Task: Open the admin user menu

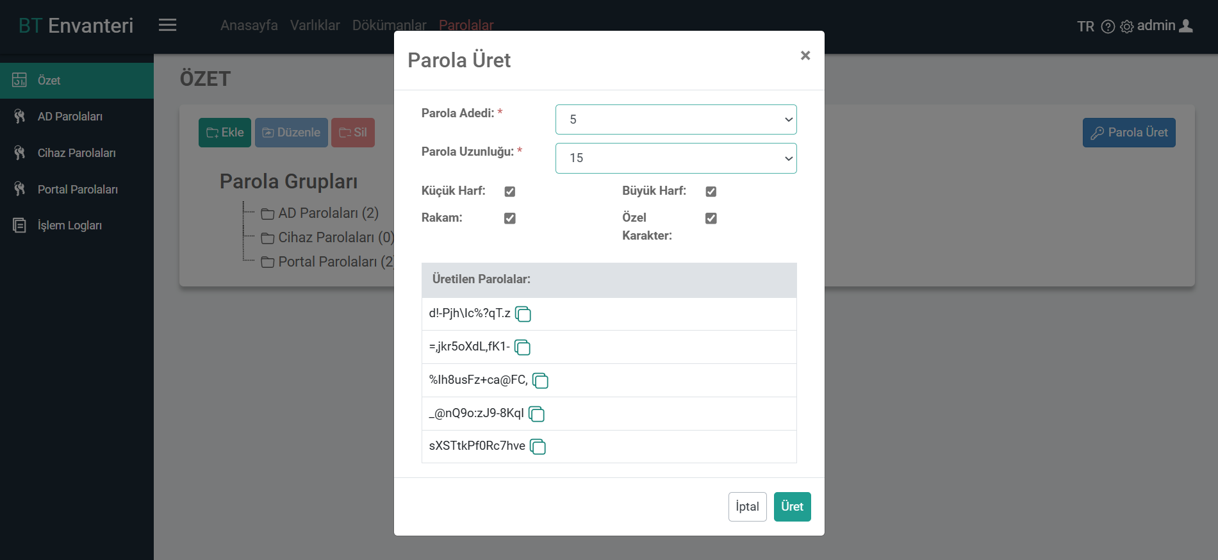Action: [x=1165, y=26]
